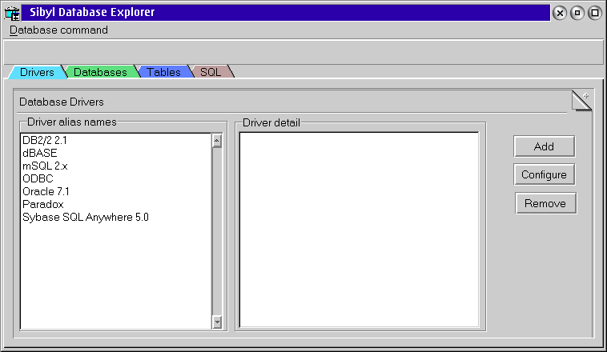Select Sybase SQL Anywhere 5.0 driver

pos(116,217)
